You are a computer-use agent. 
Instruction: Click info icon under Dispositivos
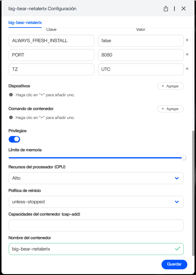click(x=11, y=95)
